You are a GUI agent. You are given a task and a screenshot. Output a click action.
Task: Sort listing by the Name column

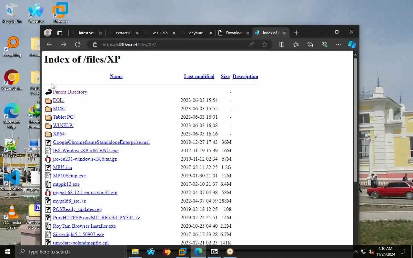[116, 76]
